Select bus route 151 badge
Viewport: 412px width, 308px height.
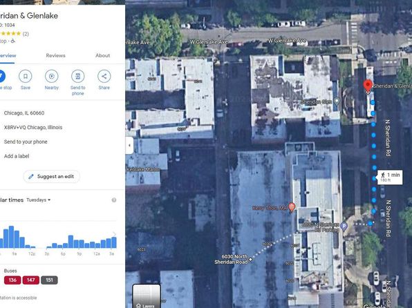[x=49, y=280]
